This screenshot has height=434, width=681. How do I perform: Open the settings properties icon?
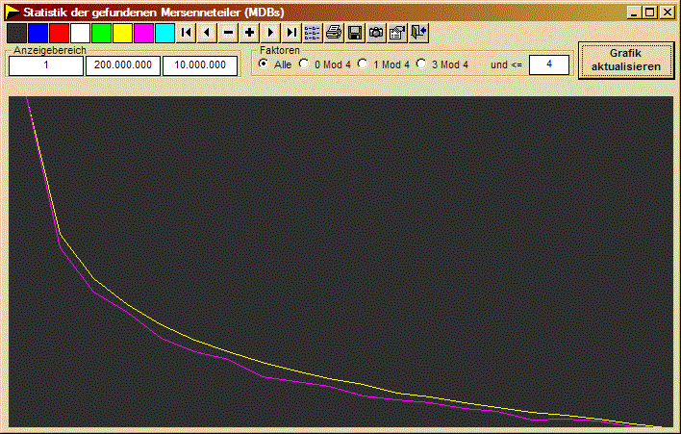(397, 33)
